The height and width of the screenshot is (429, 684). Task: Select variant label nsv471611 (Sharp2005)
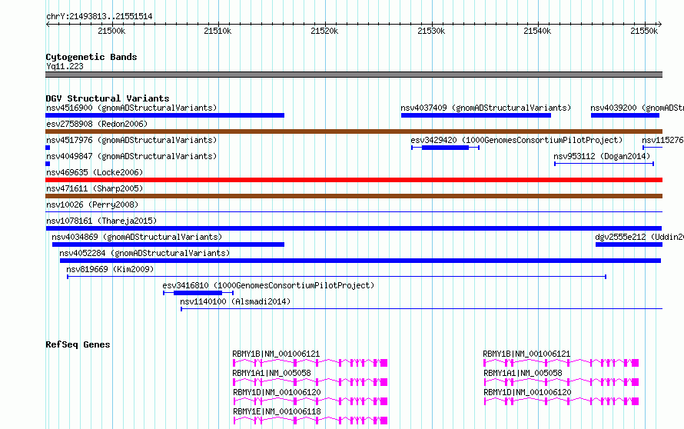tap(95, 188)
